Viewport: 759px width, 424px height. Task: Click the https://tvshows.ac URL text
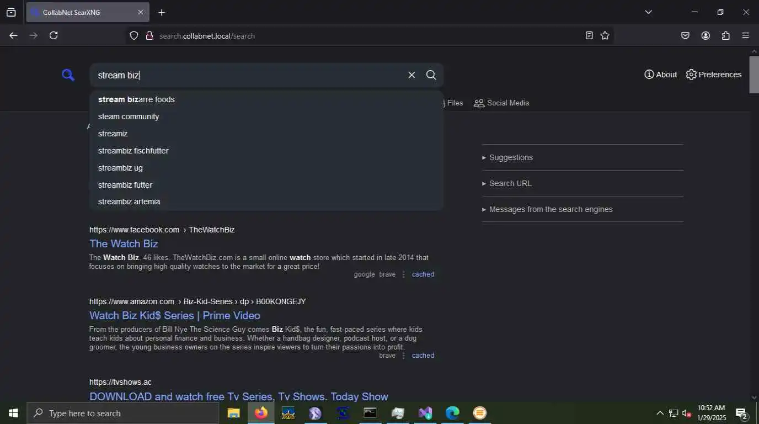pos(120,382)
